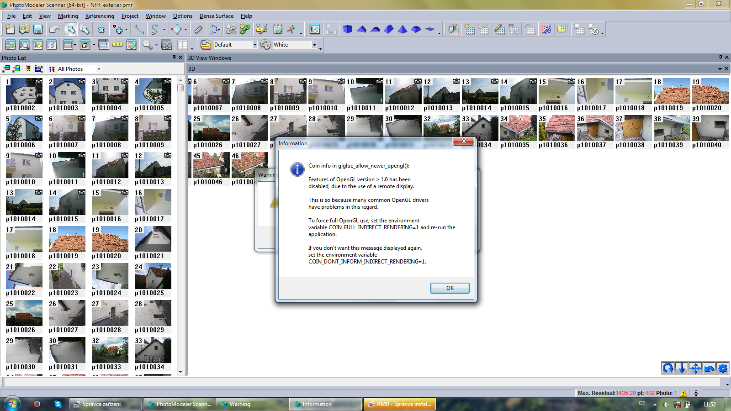The width and height of the screenshot is (731, 411).
Task: Expand the zoom tool dropdown arrow
Action: point(156,45)
